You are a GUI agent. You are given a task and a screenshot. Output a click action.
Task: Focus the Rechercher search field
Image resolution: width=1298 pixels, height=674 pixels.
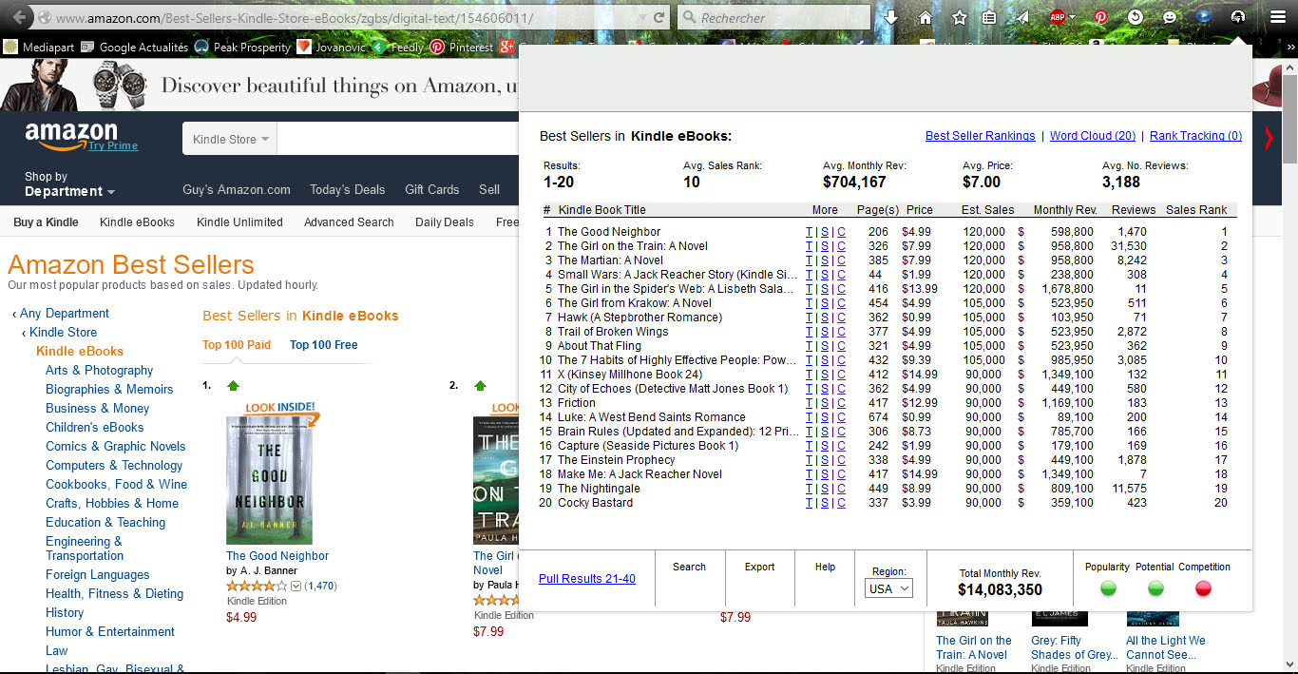coord(773,18)
